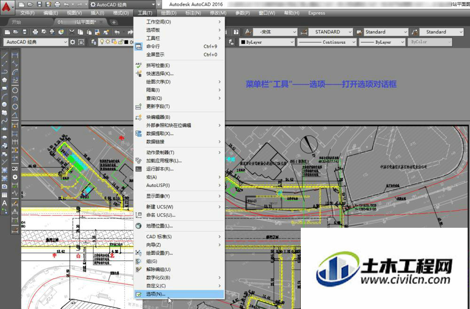This screenshot has height=309, width=470.
Task: Choose 数据提取(X)... menu entry
Action: click(179, 133)
